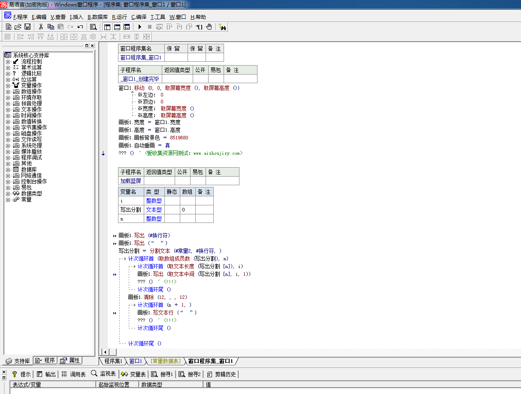
Task: Click the horizontal scrollbar left arrow
Action: [106, 352]
